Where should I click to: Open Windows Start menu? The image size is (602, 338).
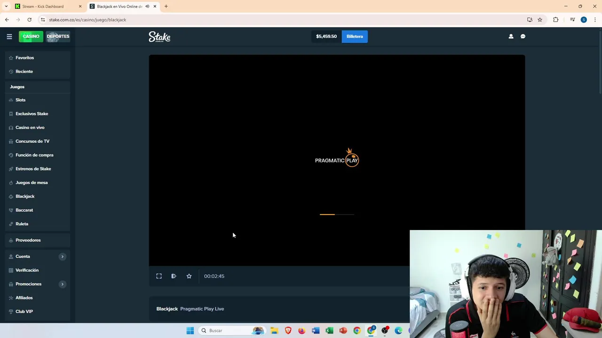(x=190, y=330)
